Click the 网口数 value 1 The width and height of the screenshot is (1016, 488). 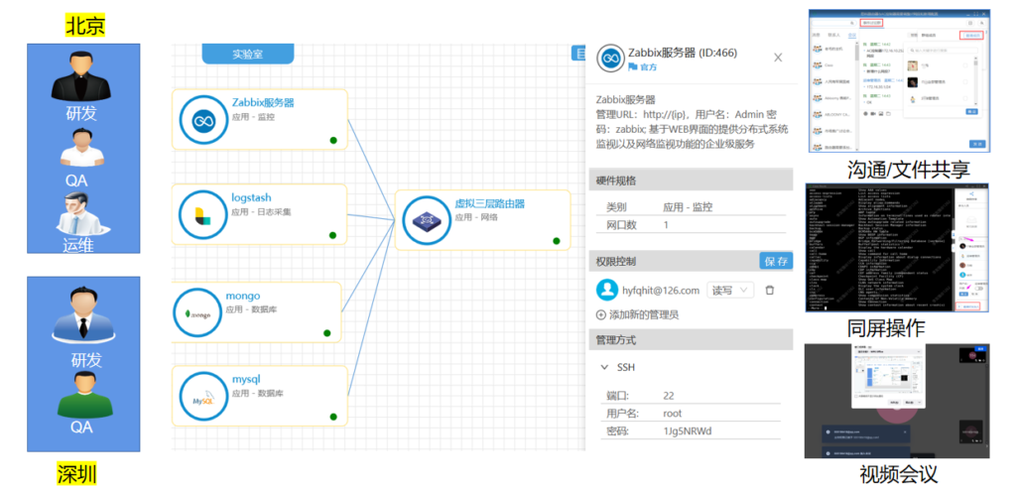tap(666, 225)
